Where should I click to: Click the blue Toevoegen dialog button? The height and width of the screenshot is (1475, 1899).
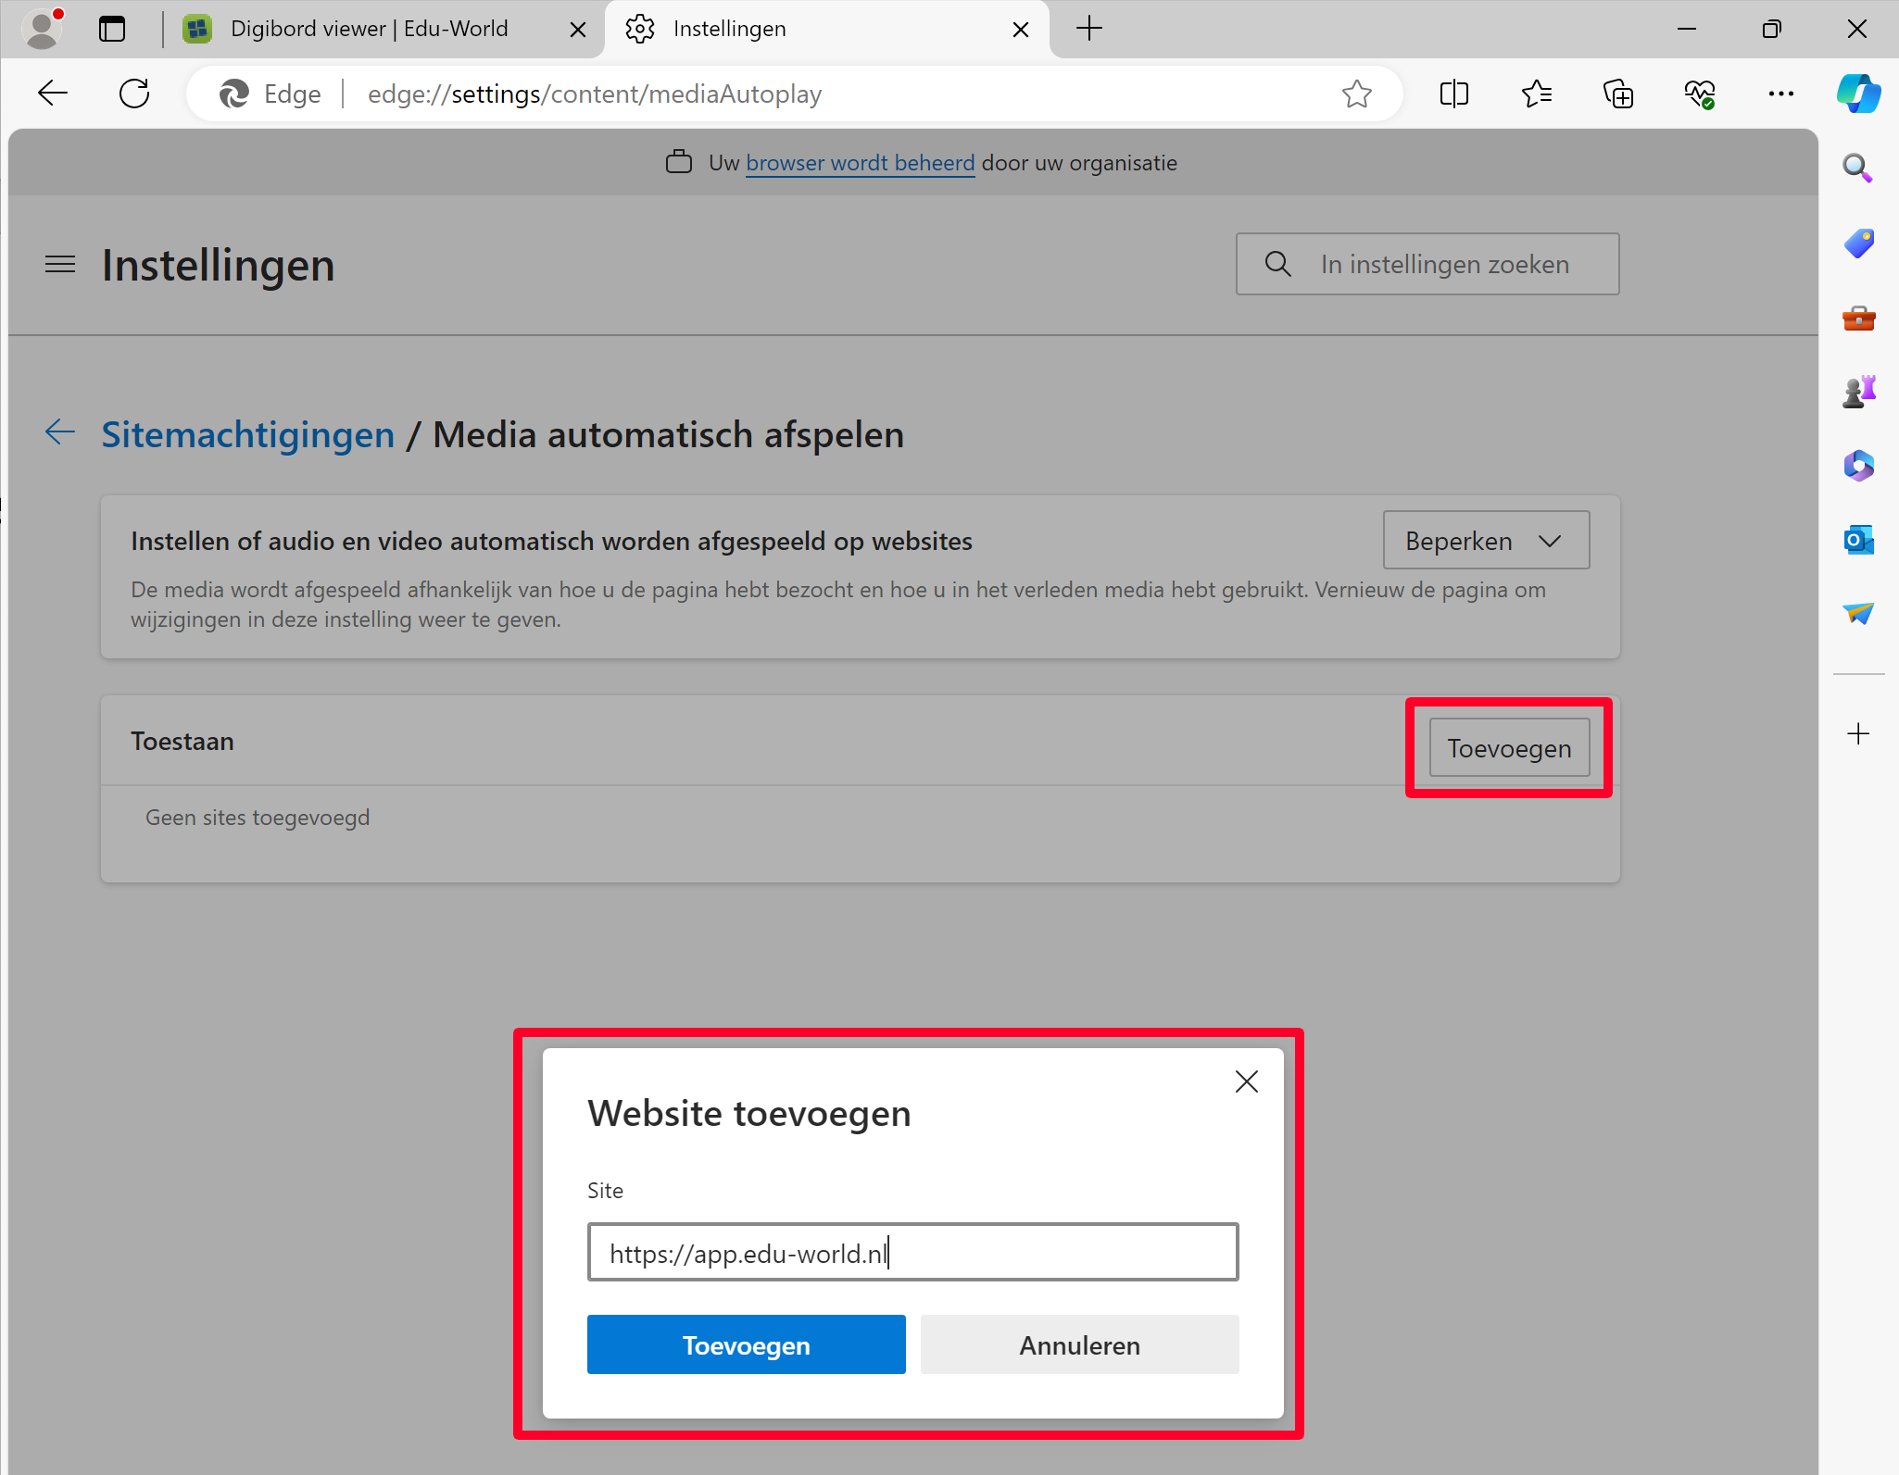746,1344
